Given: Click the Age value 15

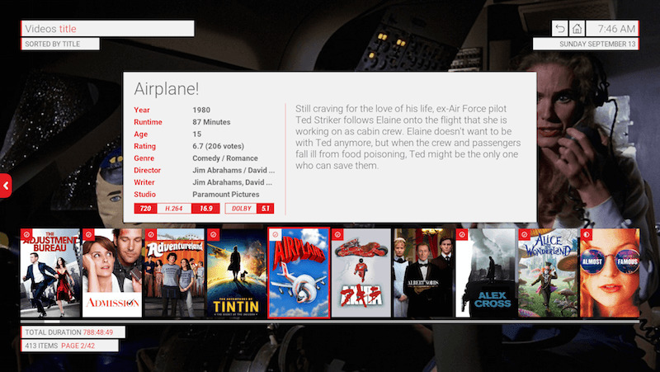Looking at the screenshot, I should pyautogui.click(x=197, y=134).
